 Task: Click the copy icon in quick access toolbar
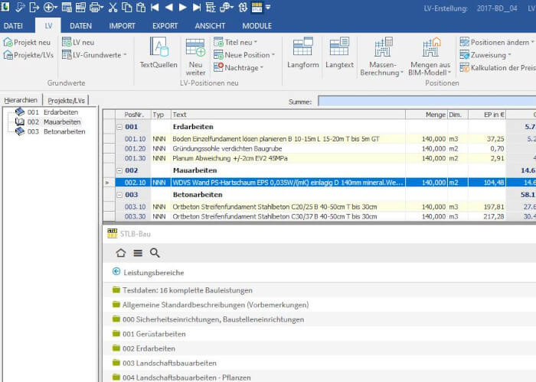coord(127,7)
